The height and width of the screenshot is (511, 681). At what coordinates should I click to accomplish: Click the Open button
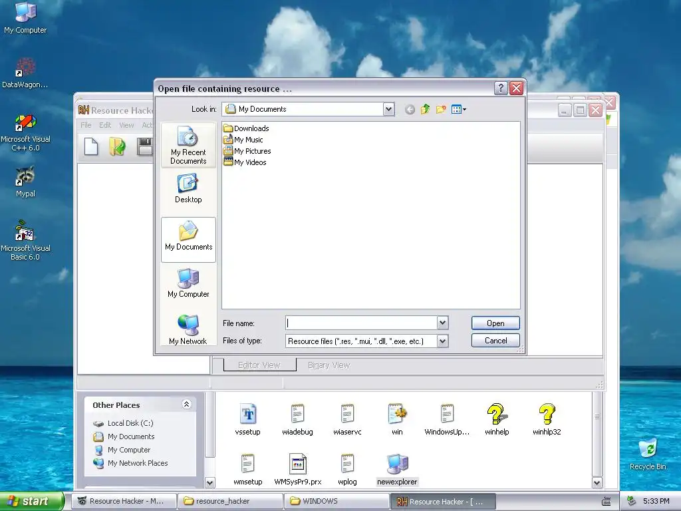(495, 323)
